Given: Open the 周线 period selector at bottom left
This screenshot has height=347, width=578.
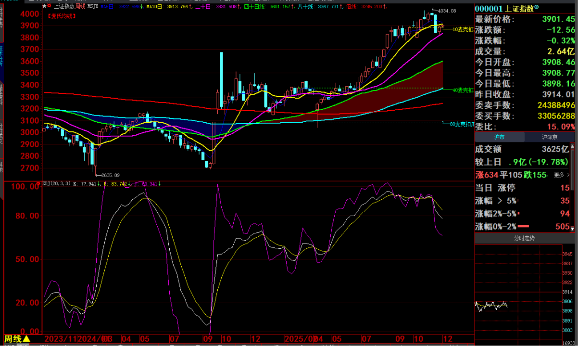Looking at the screenshot, I should (17, 339).
